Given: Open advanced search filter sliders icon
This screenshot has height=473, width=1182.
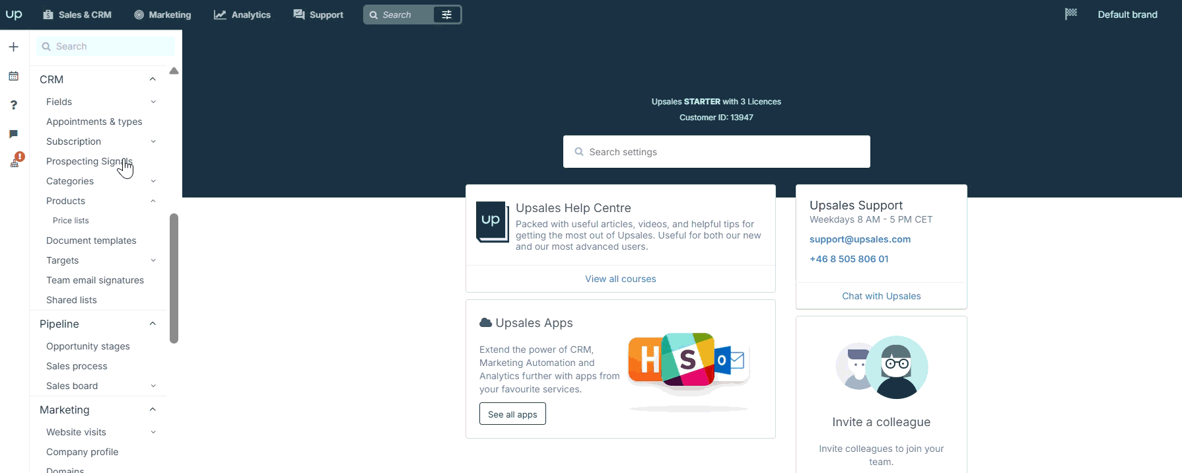Looking at the screenshot, I should 447,15.
